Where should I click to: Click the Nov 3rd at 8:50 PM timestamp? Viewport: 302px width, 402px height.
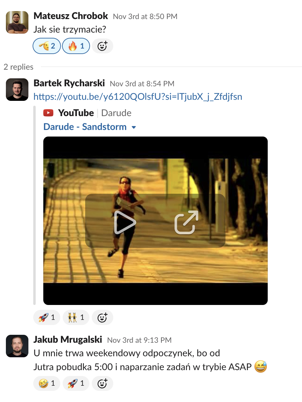click(x=145, y=16)
